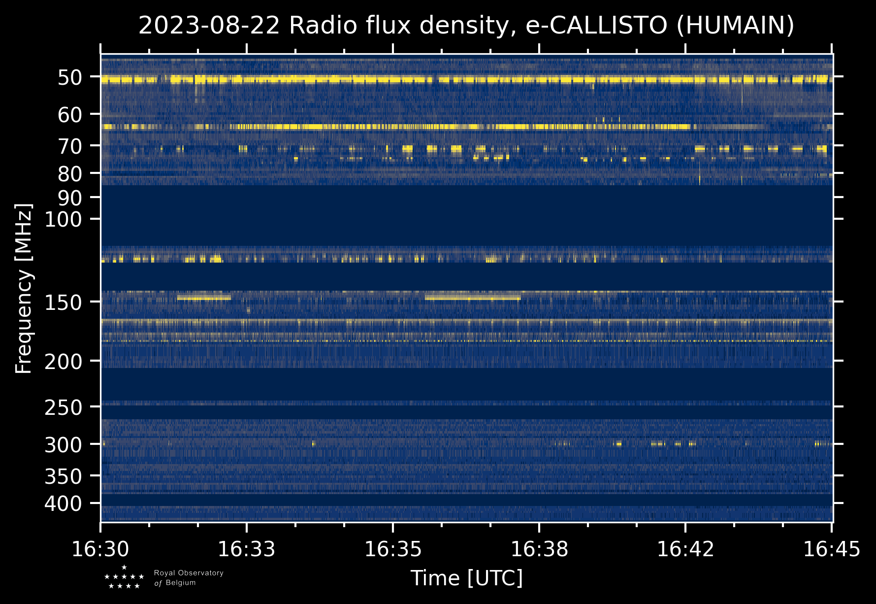Select the Time [UTC] axis label
This screenshot has width=876, height=604.
point(466,578)
